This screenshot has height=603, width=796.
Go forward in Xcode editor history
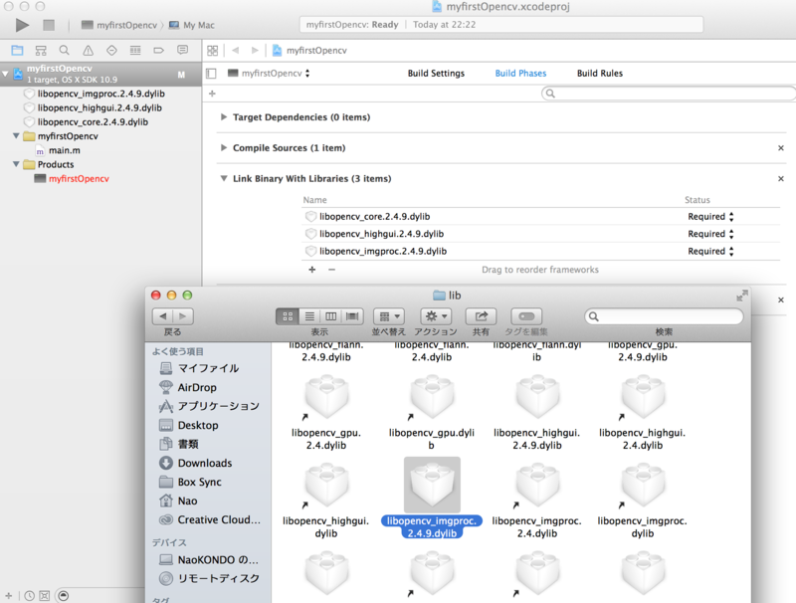coord(255,50)
